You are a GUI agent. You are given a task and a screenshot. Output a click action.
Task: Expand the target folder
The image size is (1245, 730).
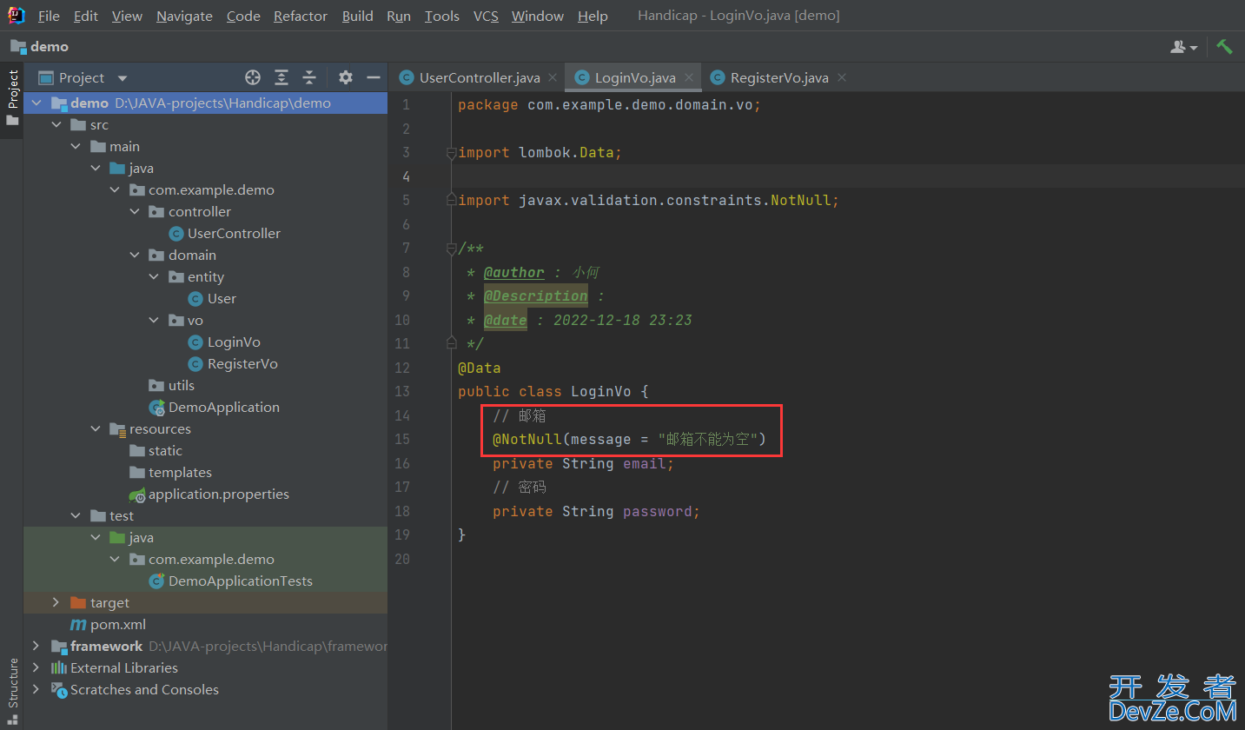click(56, 602)
